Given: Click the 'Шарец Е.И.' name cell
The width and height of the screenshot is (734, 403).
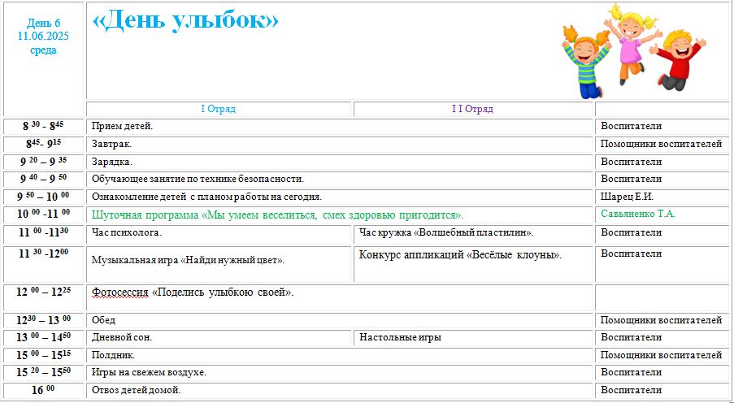Looking at the screenshot, I should 662,197.
